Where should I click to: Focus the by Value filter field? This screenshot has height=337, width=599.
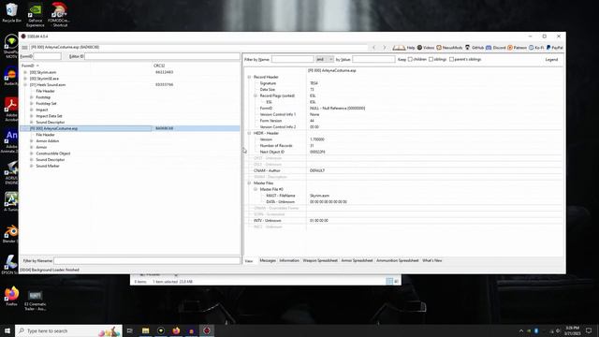(373, 59)
